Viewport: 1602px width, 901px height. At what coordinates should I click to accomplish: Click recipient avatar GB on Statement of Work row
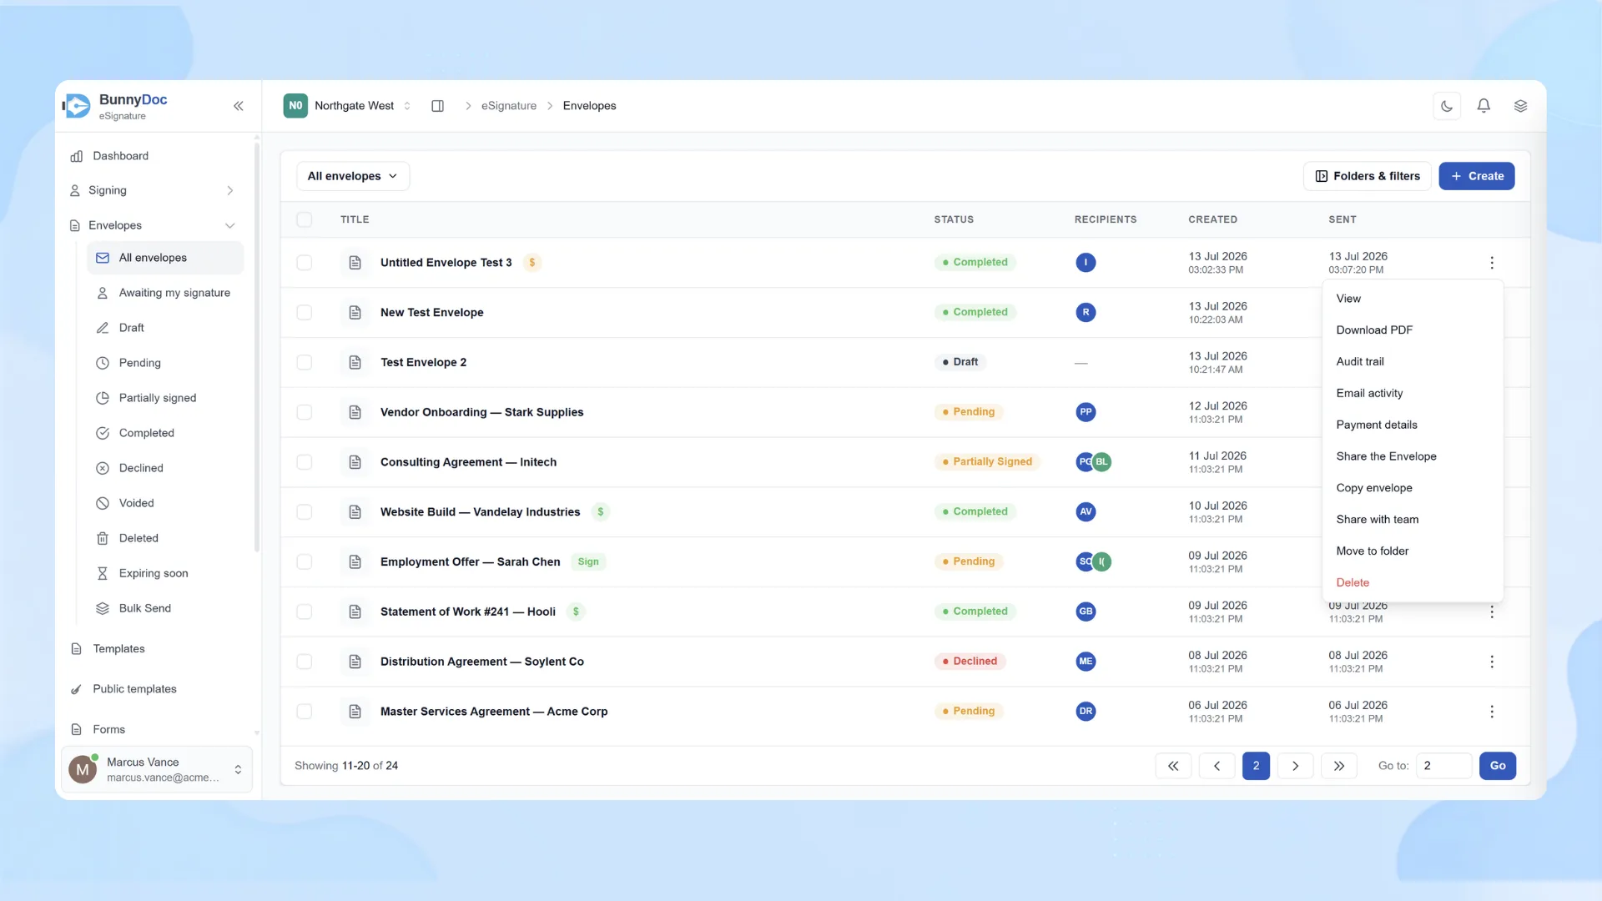pos(1086,612)
